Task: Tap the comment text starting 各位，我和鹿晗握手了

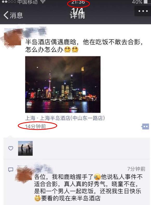Action: point(88,188)
